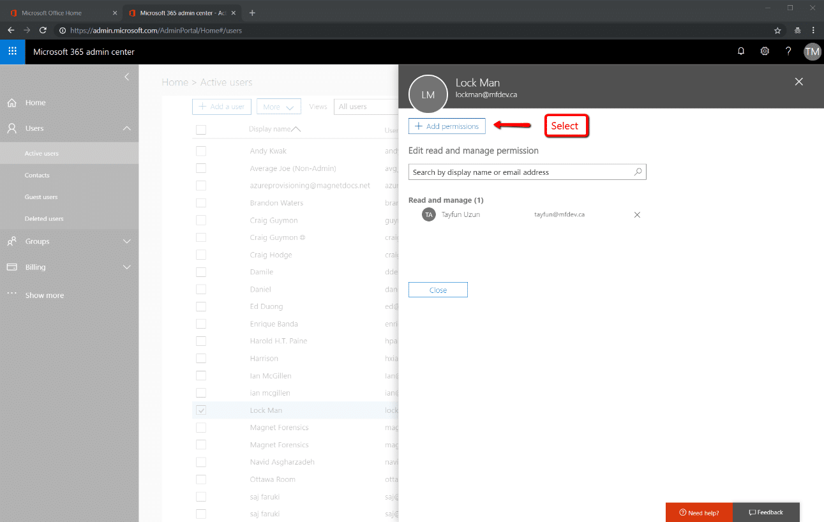Tick the Andy Kwak checkbox
Screen dimensions: 824x522
(201, 151)
